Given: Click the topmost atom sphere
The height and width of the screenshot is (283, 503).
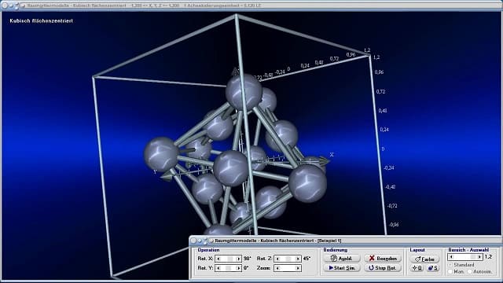Looking at the screenshot, I should 244,91.
